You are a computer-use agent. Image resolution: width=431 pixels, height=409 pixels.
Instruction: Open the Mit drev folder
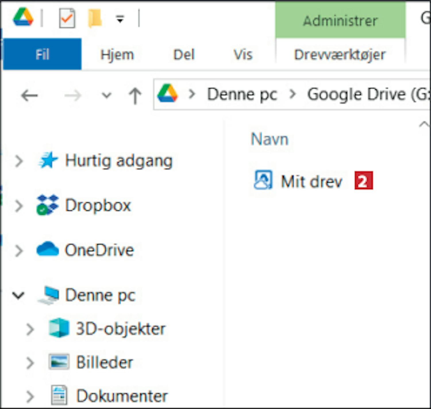coord(311,182)
